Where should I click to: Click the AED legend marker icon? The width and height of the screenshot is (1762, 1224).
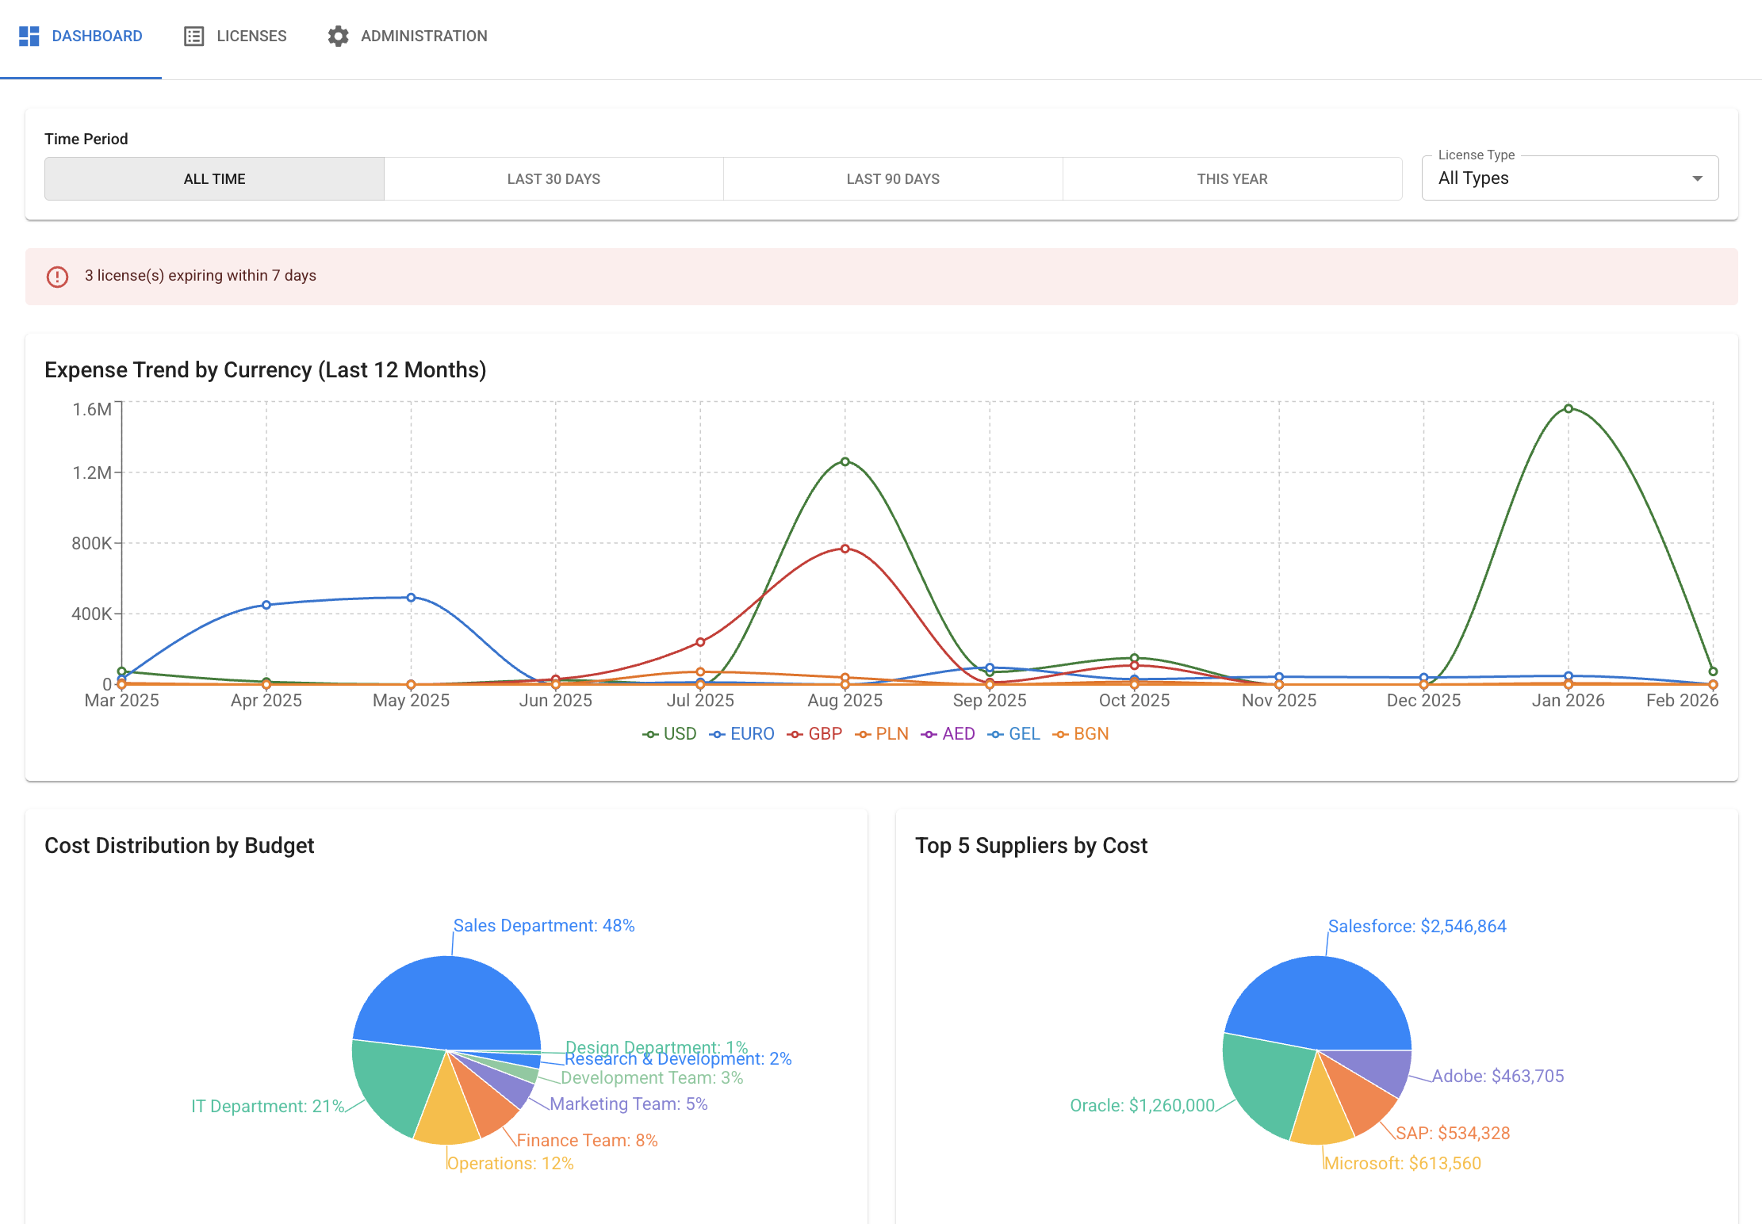(x=929, y=735)
